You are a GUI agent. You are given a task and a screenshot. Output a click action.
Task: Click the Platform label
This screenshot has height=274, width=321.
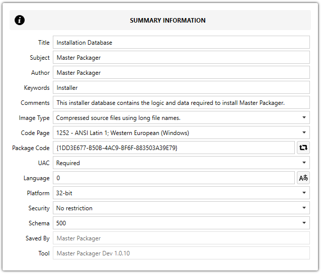tap(38, 193)
